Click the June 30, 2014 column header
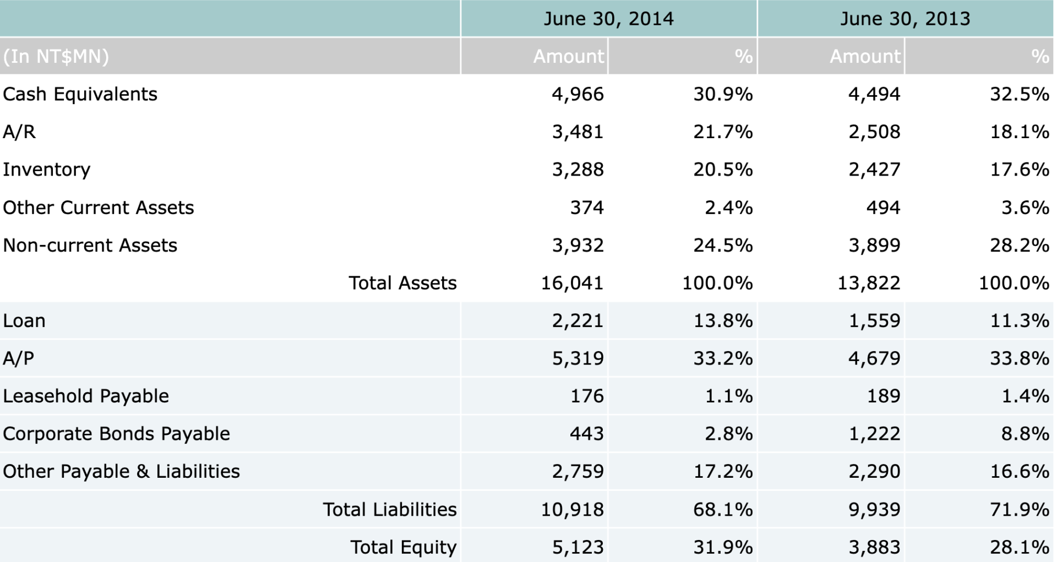The height and width of the screenshot is (562, 1057). click(x=608, y=19)
